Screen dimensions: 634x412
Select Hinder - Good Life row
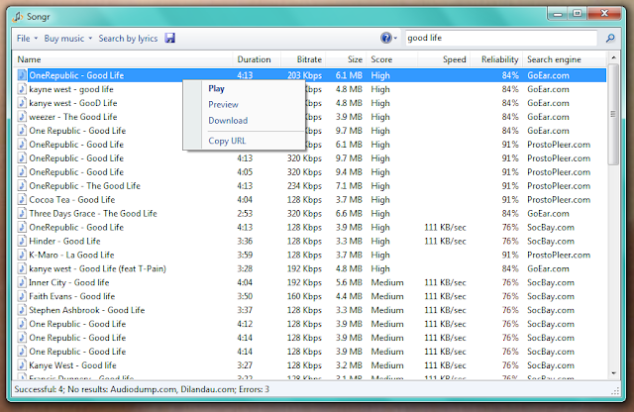click(311, 241)
